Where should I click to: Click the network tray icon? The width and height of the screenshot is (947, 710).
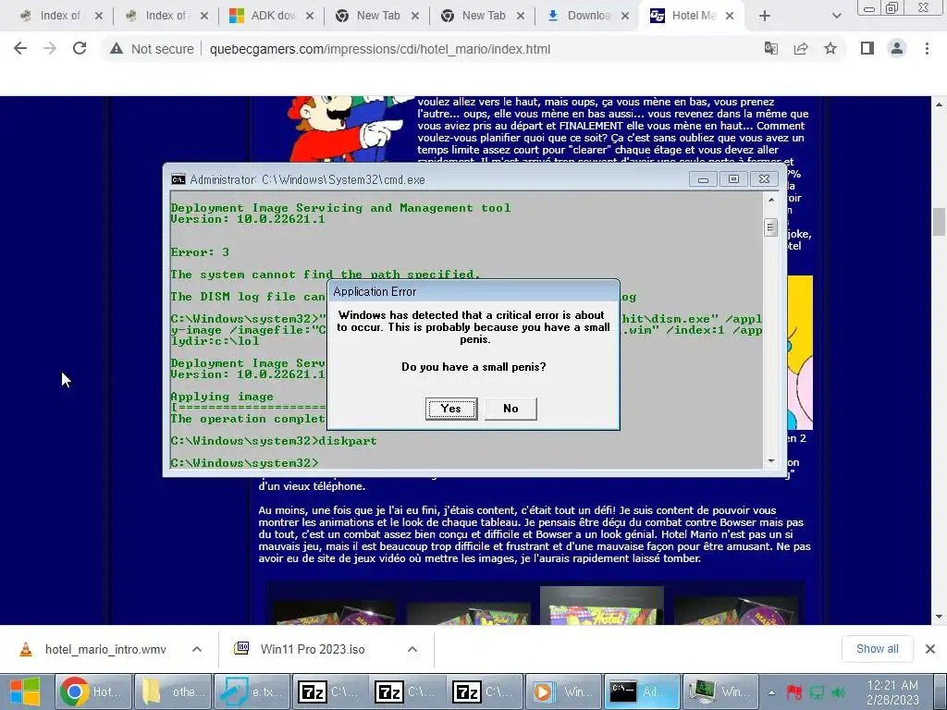(x=817, y=692)
